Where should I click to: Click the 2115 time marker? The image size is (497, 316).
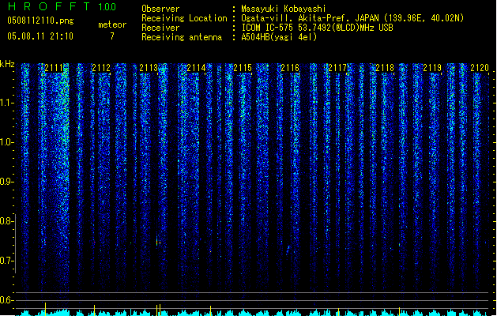(x=243, y=68)
